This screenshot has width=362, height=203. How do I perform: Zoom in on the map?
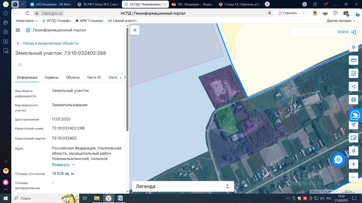tap(353, 164)
